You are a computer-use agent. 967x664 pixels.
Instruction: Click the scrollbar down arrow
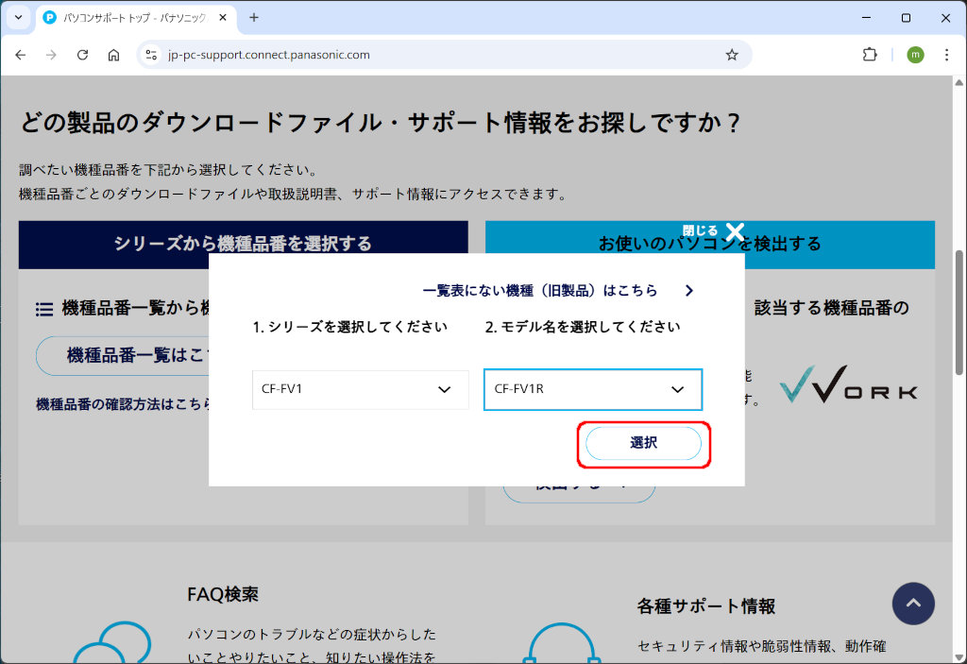[x=959, y=657]
